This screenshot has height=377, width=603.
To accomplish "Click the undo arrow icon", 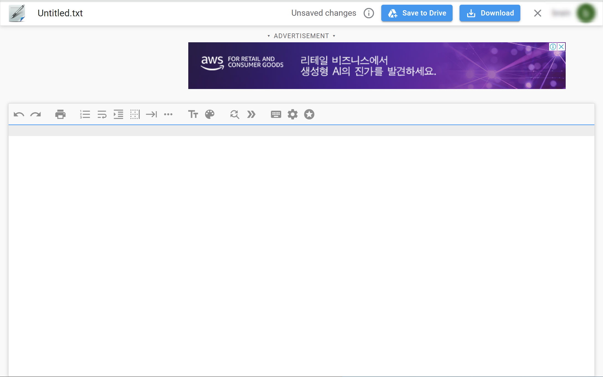I will pyautogui.click(x=19, y=114).
